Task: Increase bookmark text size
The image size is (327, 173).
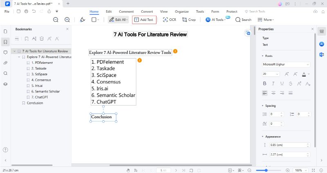Action: coord(49,38)
